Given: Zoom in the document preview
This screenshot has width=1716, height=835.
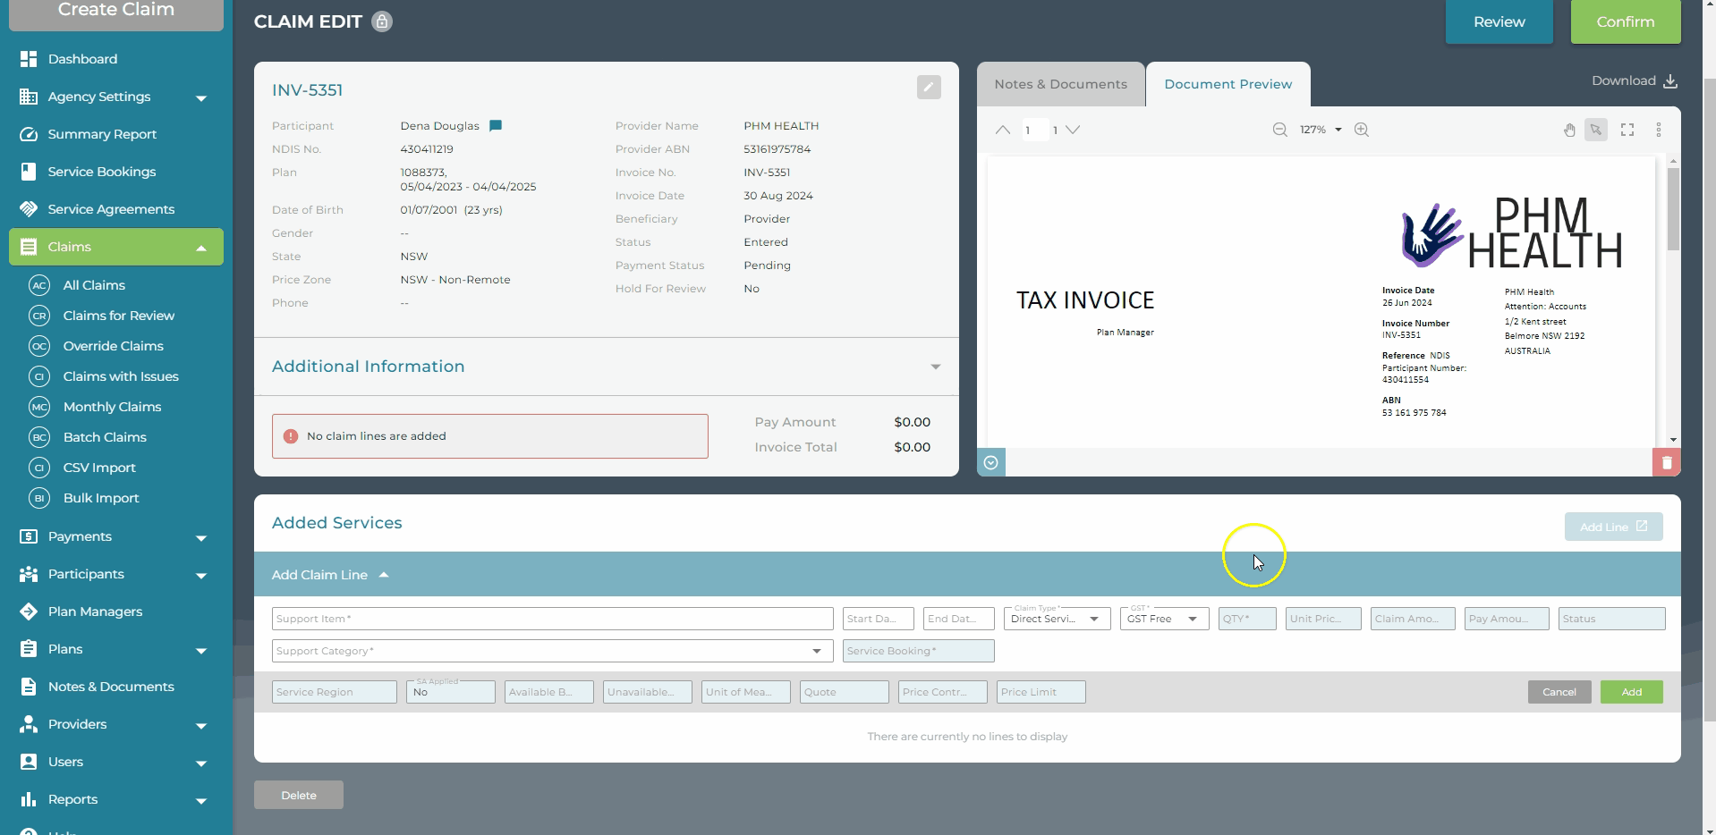Looking at the screenshot, I should tap(1361, 130).
